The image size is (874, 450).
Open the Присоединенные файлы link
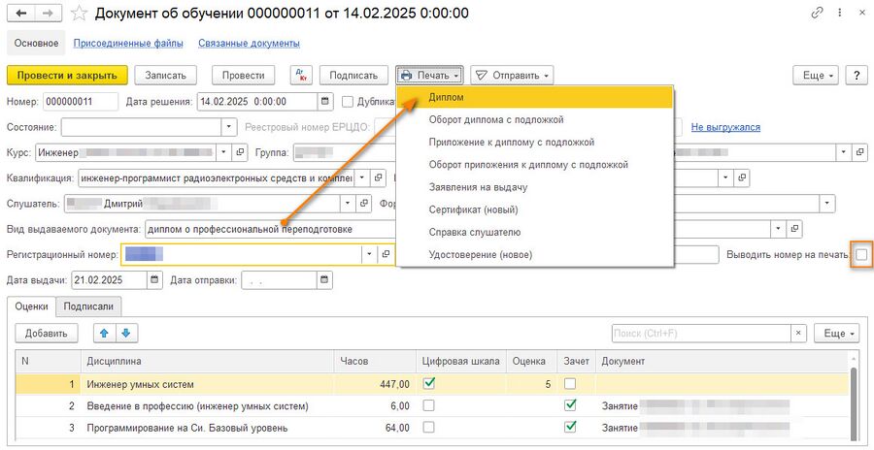tap(128, 43)
